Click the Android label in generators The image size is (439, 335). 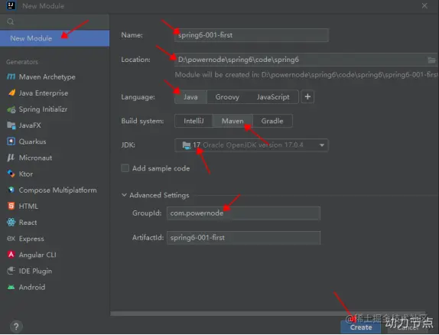click(32, 288)
